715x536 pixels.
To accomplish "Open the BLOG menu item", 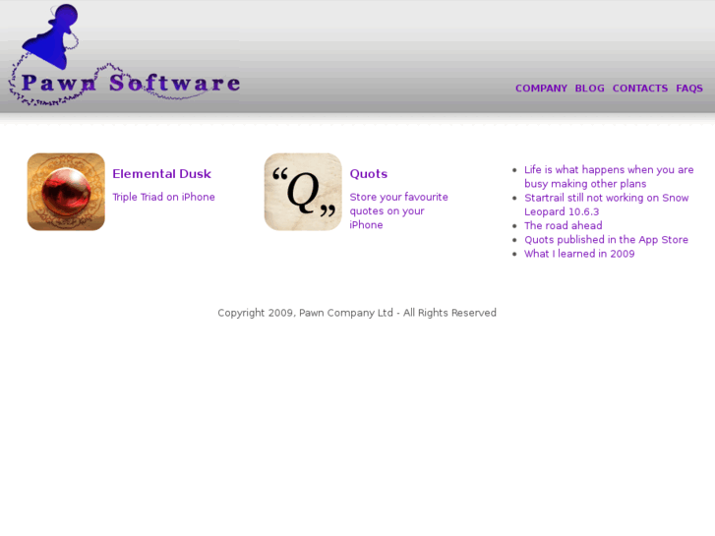I will (x=589, y=89).
